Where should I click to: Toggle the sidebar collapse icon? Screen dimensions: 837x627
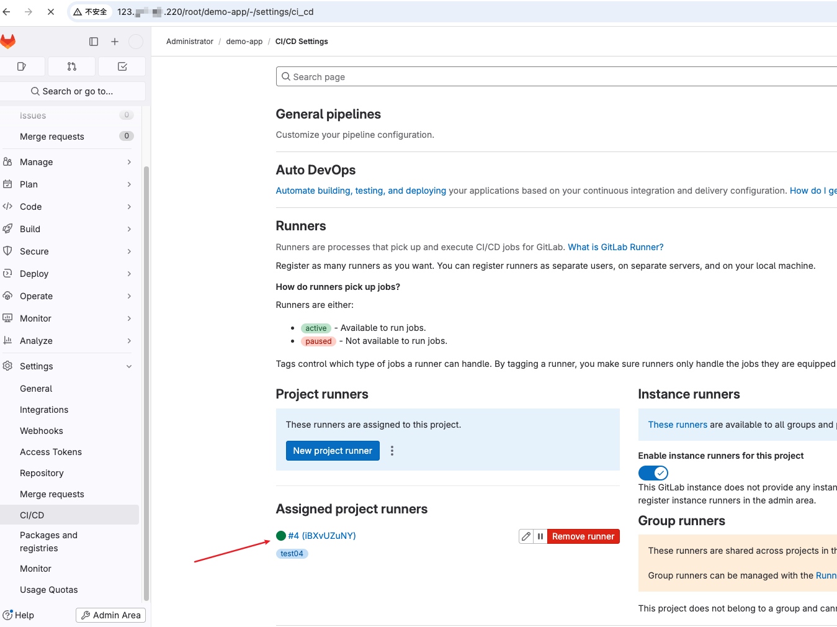tap(94, 42)
